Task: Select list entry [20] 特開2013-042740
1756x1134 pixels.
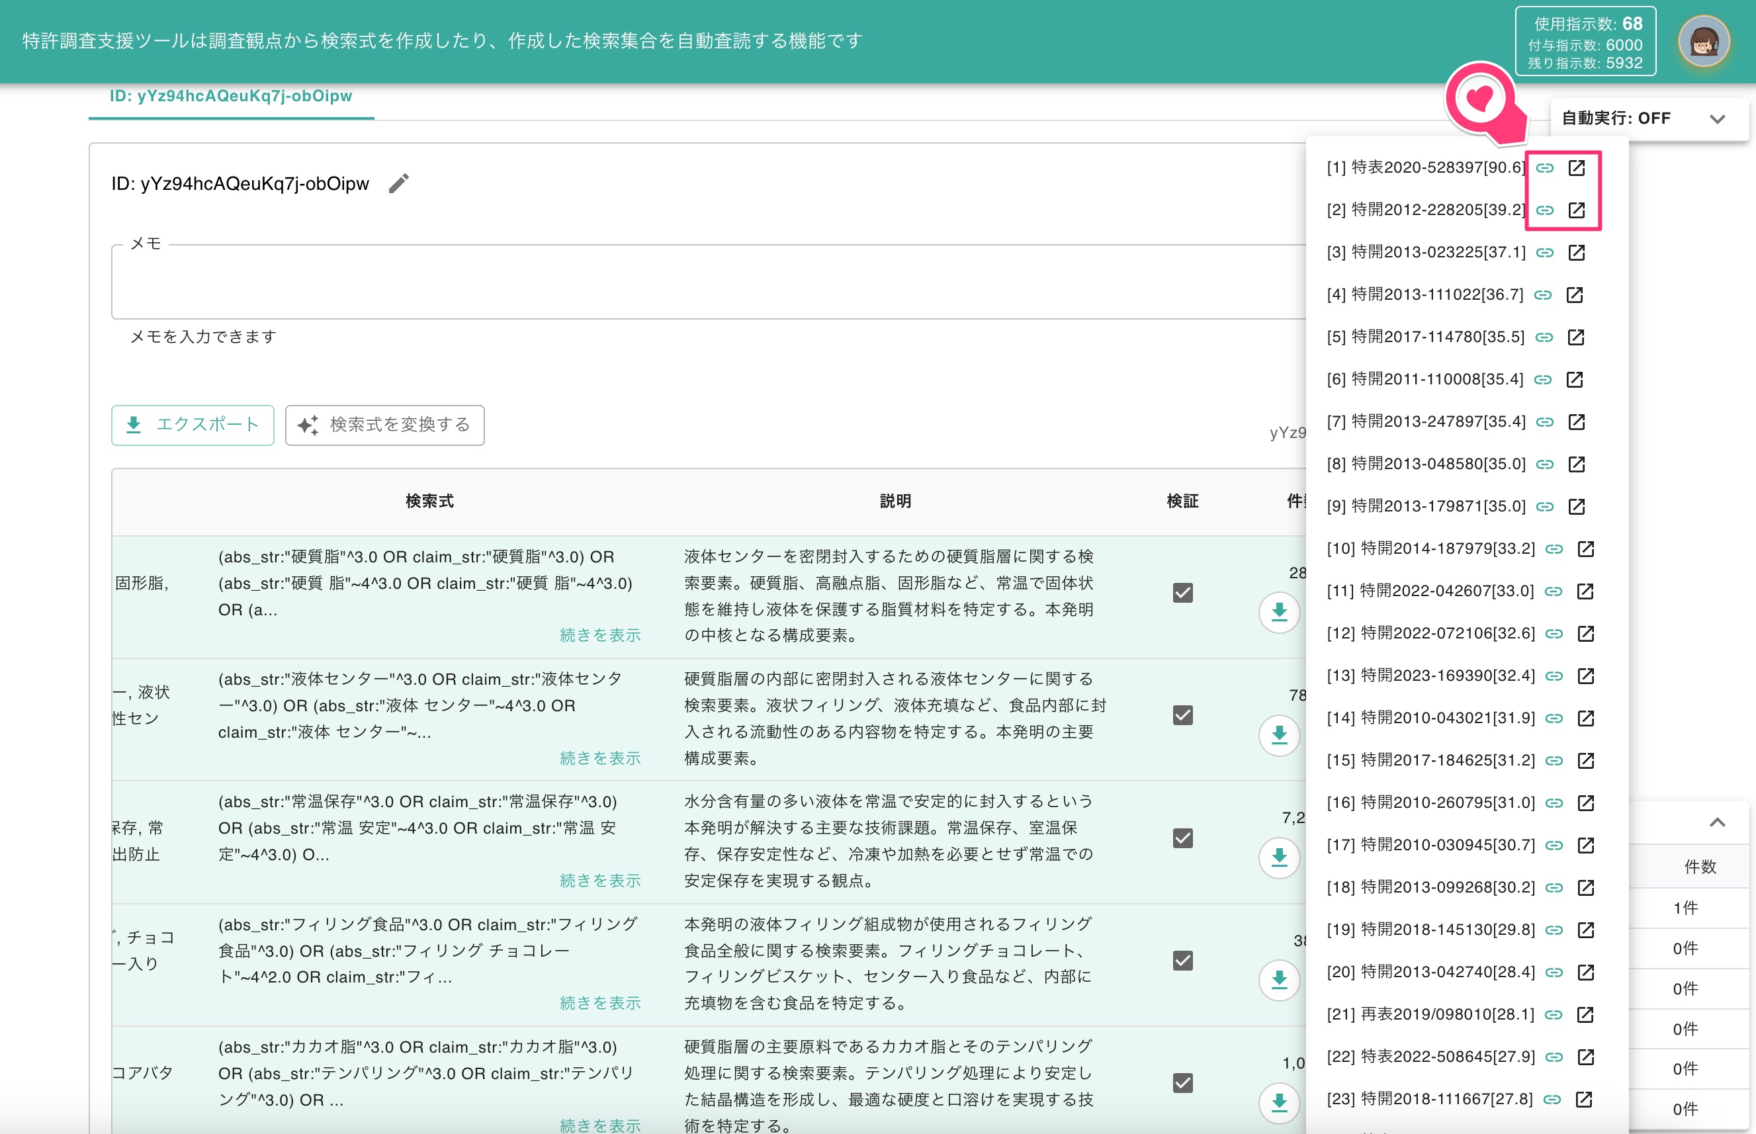Action: coord(1430,972)
